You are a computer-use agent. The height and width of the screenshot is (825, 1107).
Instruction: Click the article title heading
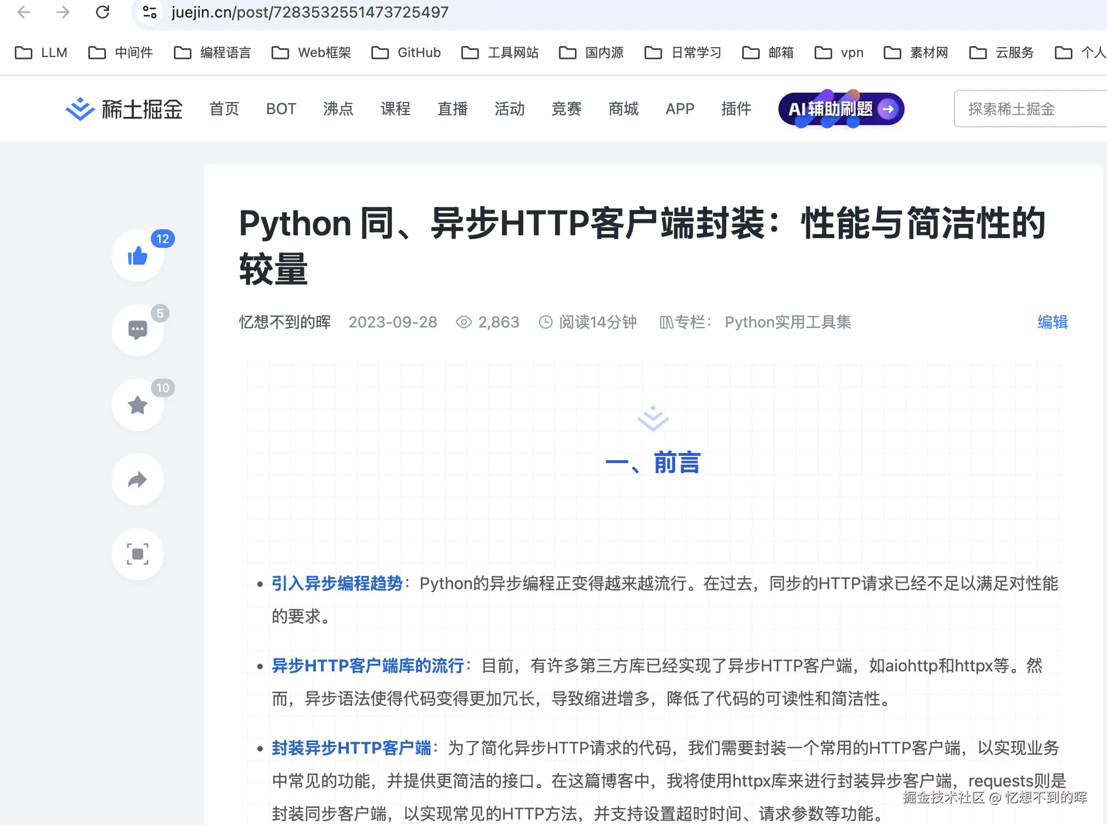pos(642,246)
